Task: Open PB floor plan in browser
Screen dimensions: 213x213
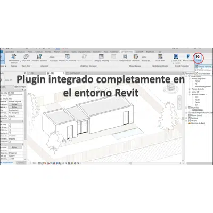Action: tap(196, 84)
